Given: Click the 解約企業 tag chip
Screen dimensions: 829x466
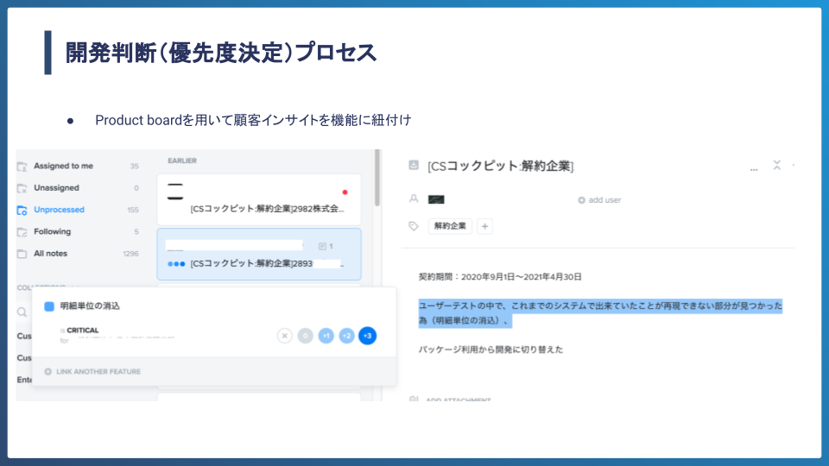Looking at the screenshot, I should click(x=450, y=226).
